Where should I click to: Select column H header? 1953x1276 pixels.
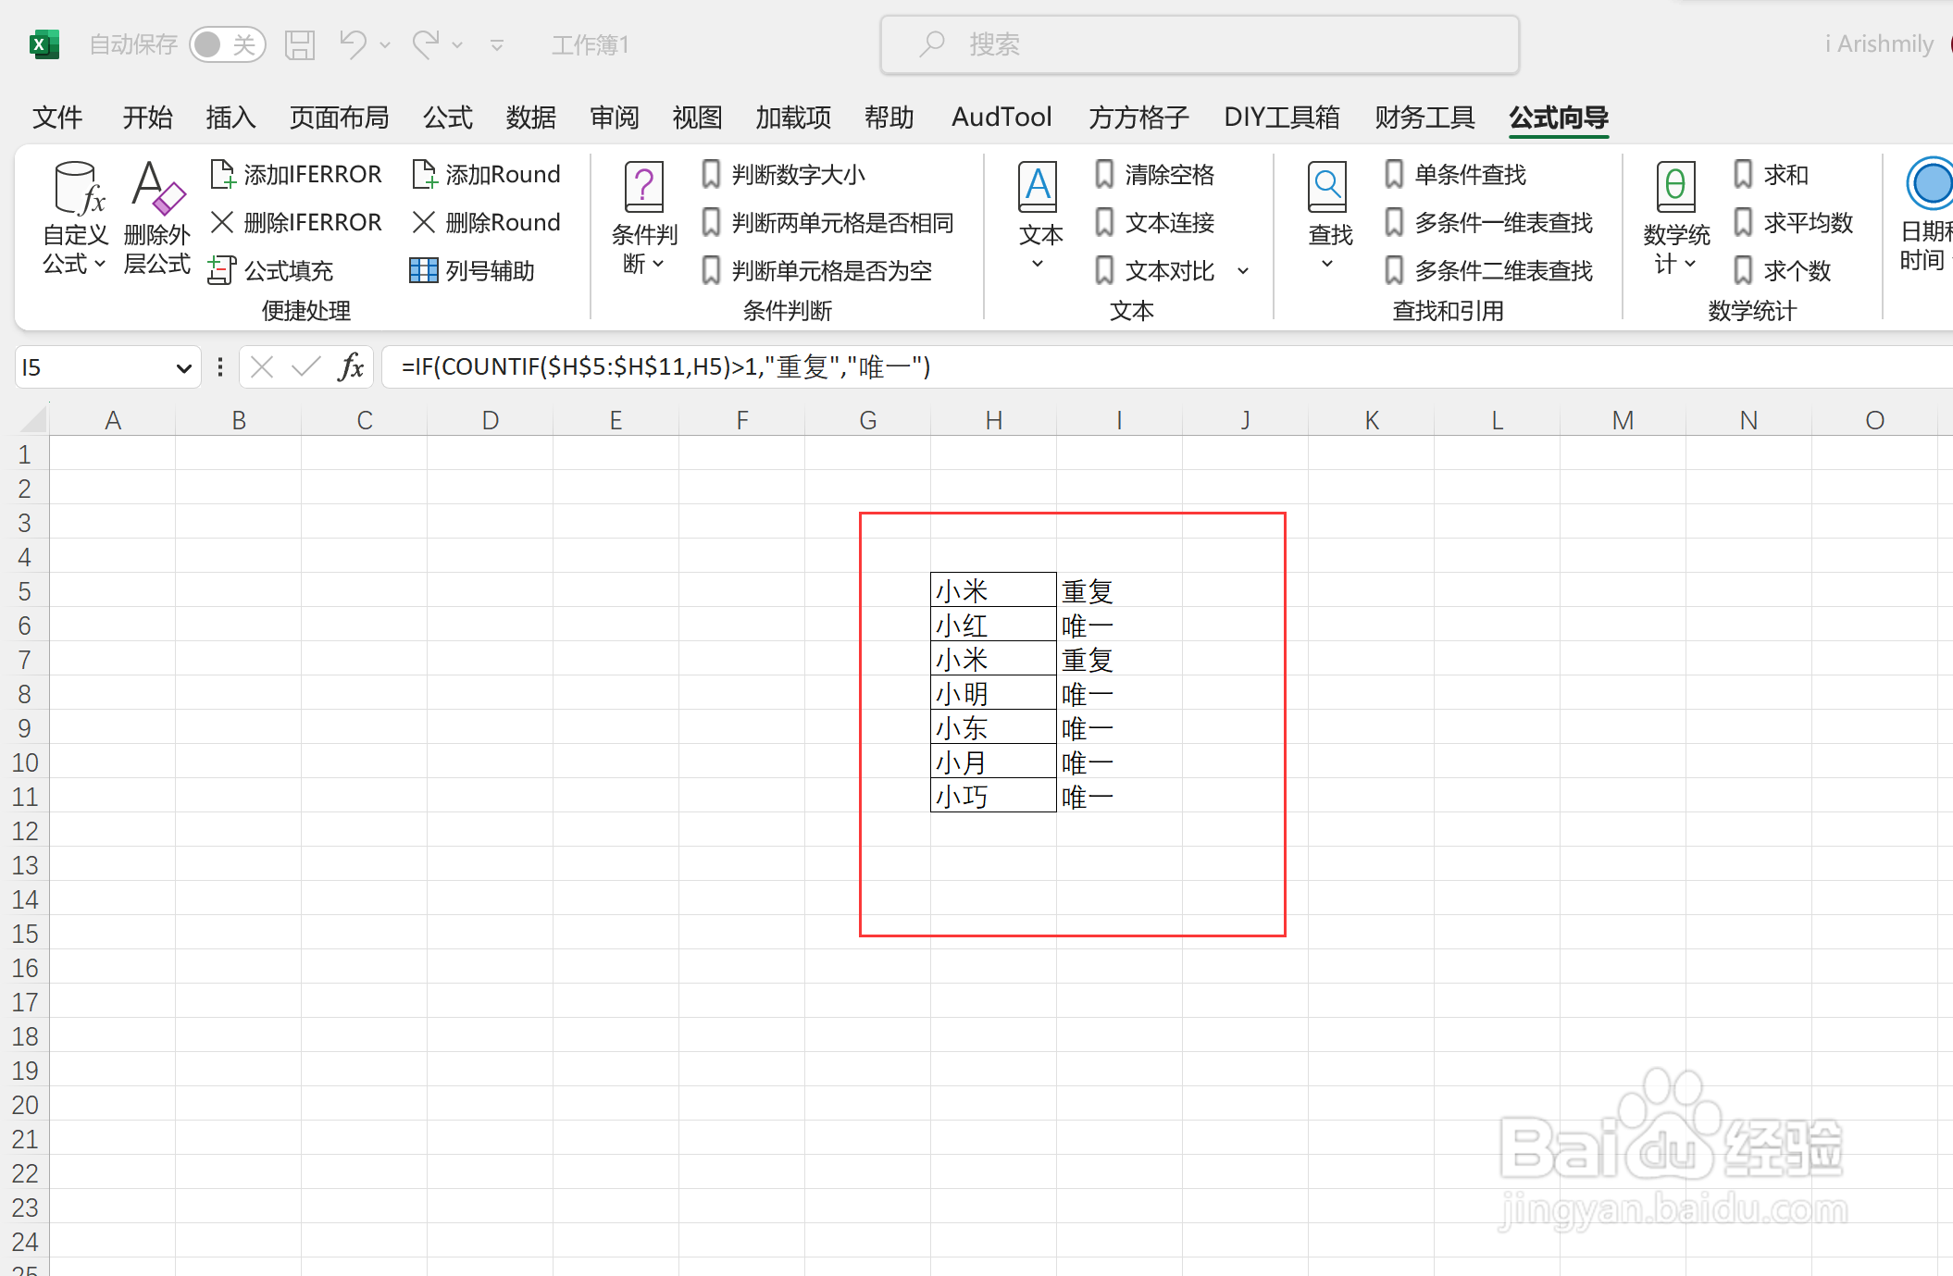click(993, 420)
